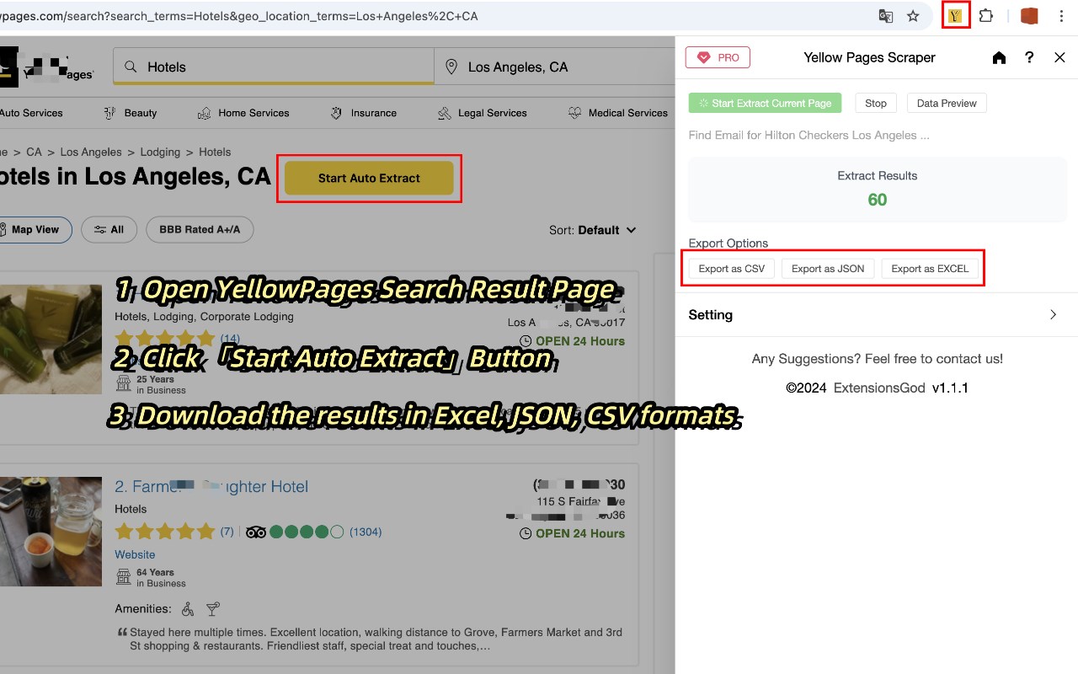Click the search magnifier icon
This screenshot has width=1078, height=674.
[131, 67]
